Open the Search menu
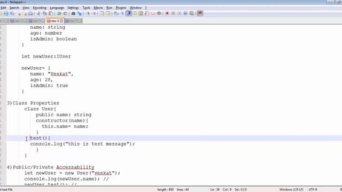This screenshot has width=342, height=192. 14,7
